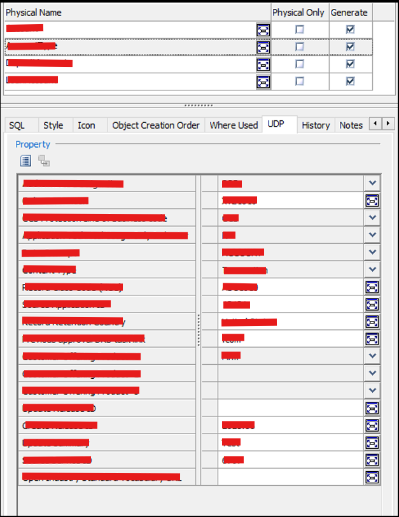
Task: Open value editor for last UDP property row
Action: point(372,477)
